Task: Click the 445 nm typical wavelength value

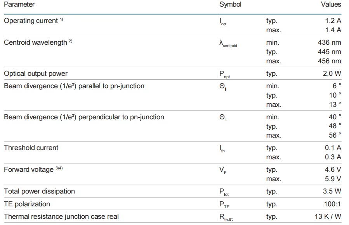Action: 329,52
